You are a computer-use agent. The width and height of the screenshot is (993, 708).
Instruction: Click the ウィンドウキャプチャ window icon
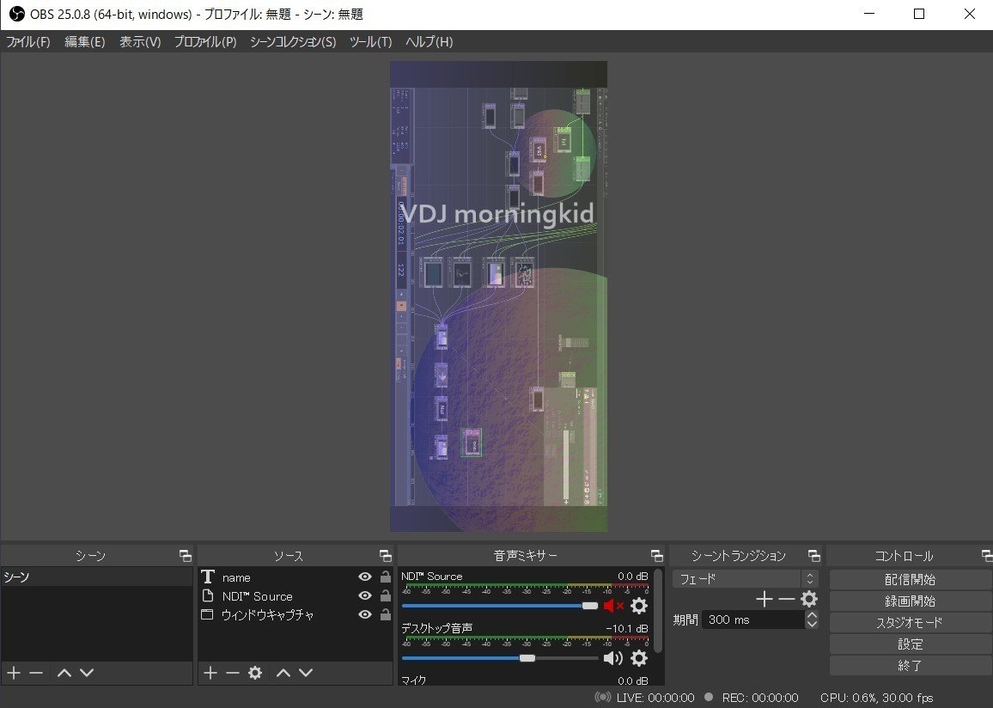tap(207, 614)
